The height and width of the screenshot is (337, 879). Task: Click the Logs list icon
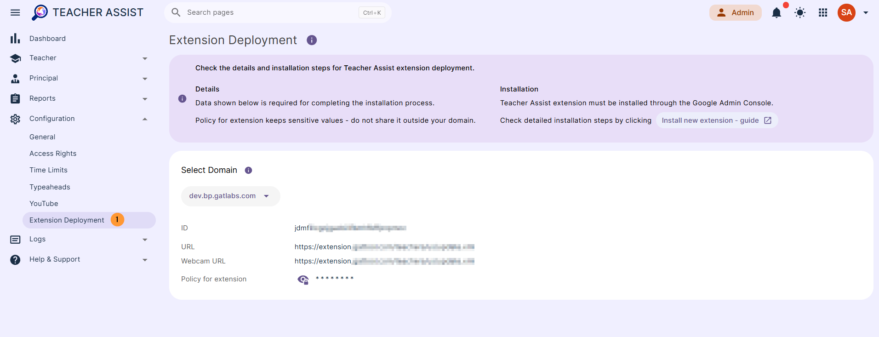[15, 240]
